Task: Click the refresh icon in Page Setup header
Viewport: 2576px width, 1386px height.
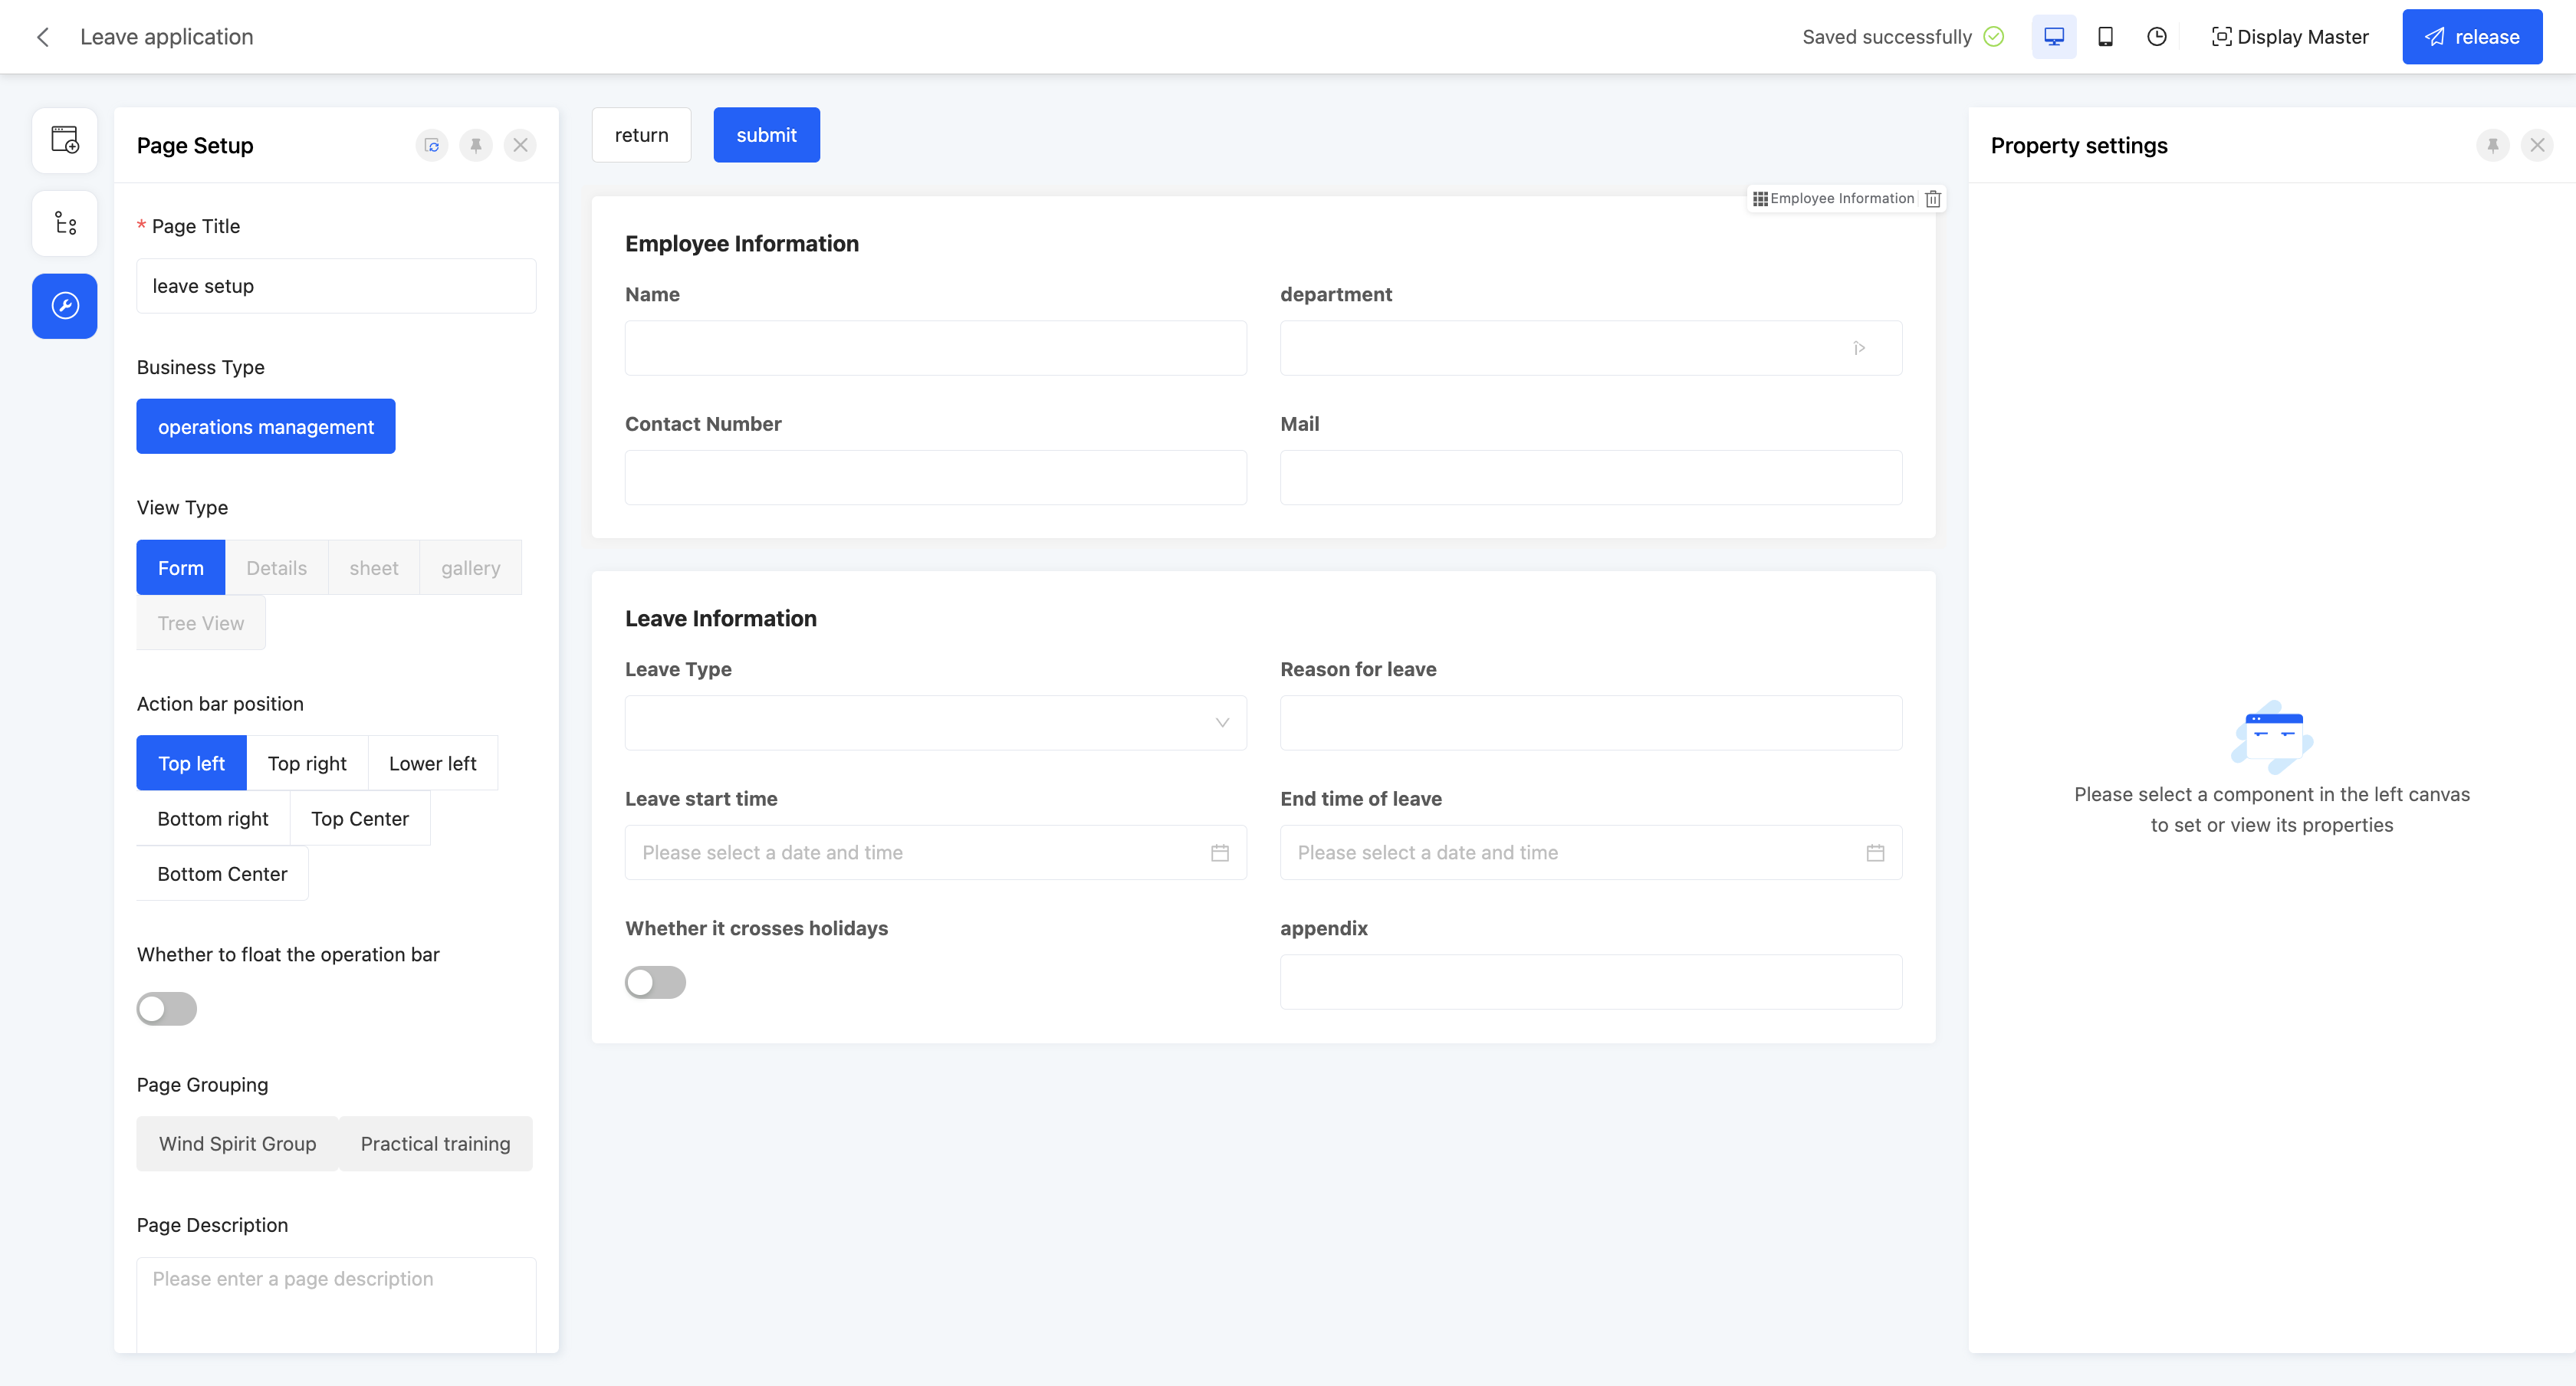Action: [432, 146]
